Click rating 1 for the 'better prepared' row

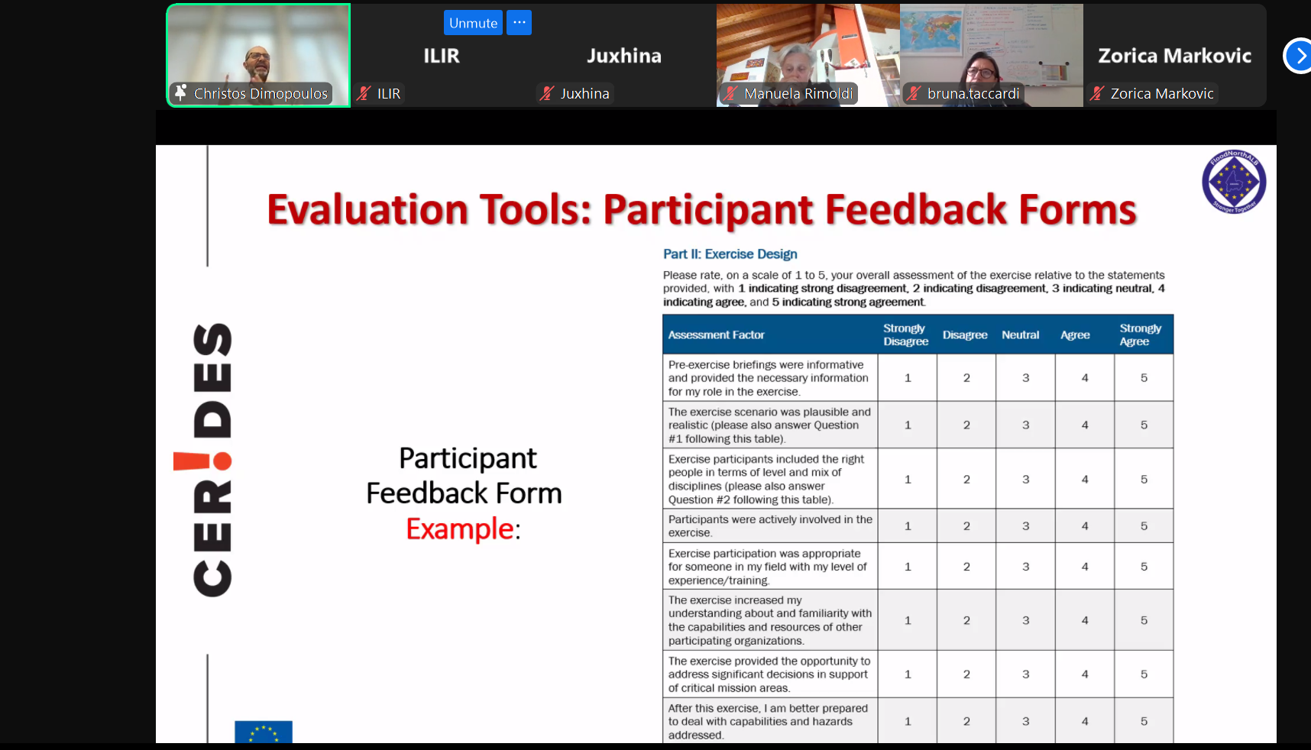(x=908, y=721)
